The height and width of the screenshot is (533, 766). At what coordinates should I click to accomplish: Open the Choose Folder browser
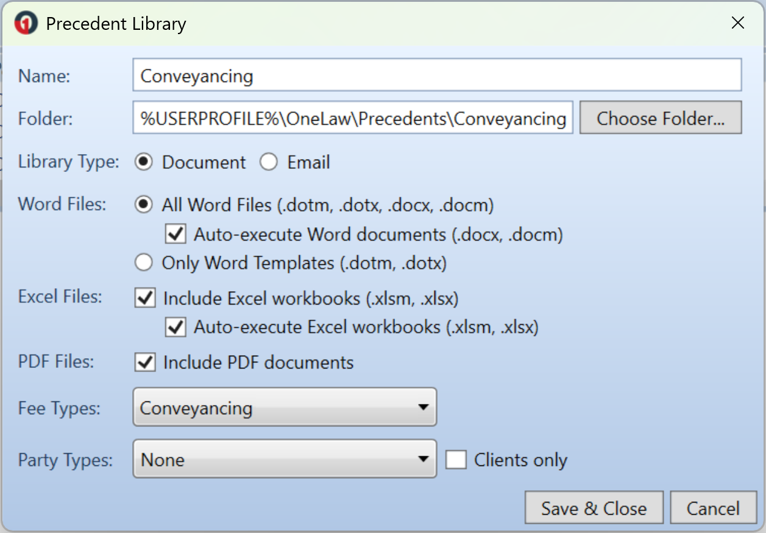click(661, 118)
